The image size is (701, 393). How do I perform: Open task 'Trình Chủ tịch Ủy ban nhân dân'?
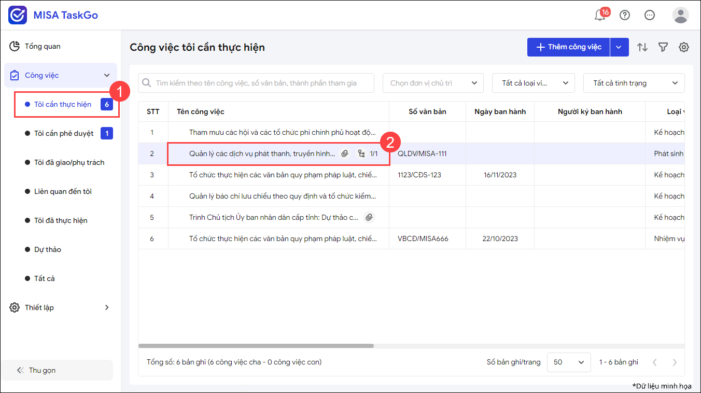coord(274,217)
